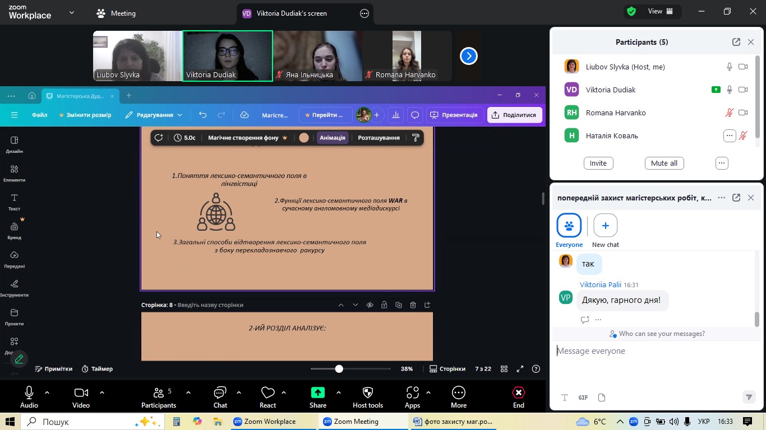Toggle the Video camera on or off
The height and width of the screenshot is (430, 766).
pos(81,393)
